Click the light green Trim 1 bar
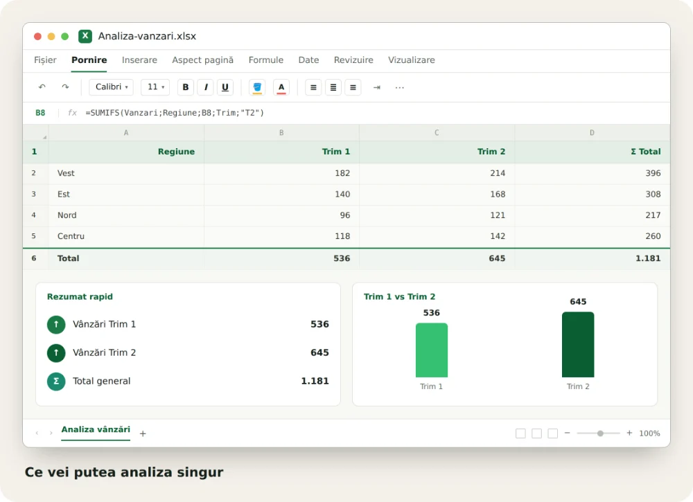 pos(431,350)
